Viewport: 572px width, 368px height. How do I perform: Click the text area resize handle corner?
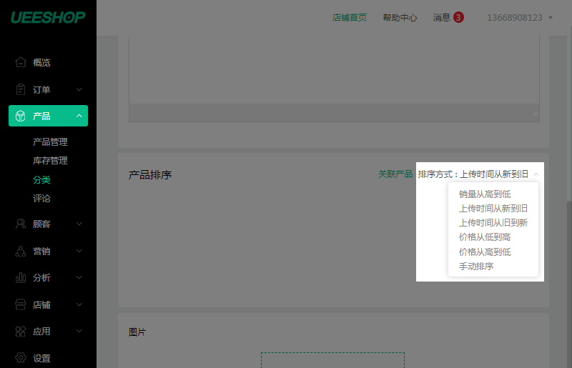pyautogui.click(x=534, y=113)
